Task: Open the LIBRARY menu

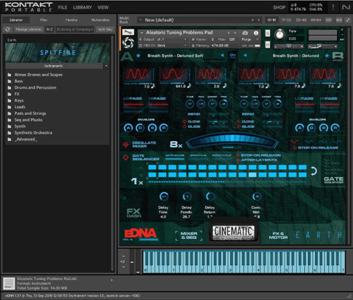Action: 82,8
